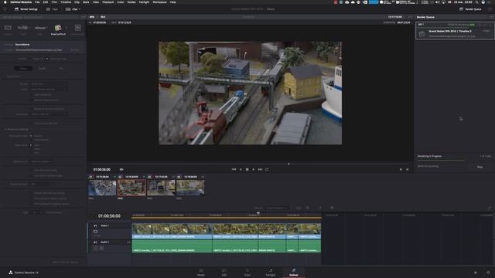
Task: Select clip thumbnail 04
Action: pos(190,188)
